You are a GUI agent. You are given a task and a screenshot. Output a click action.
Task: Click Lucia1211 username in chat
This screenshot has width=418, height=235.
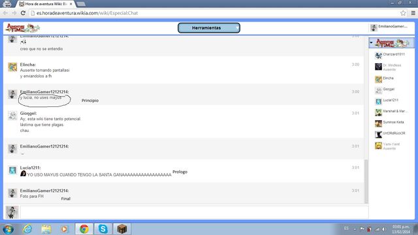click(x=30, y=168)
